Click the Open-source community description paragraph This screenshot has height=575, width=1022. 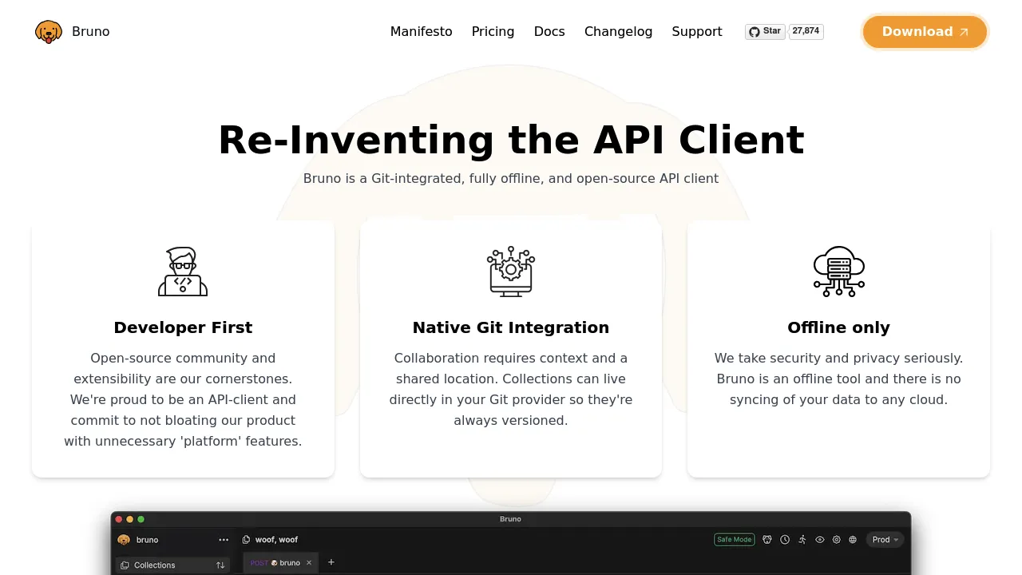183,399
